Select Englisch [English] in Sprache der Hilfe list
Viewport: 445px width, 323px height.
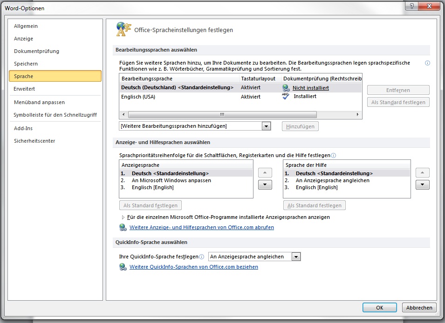347,187
